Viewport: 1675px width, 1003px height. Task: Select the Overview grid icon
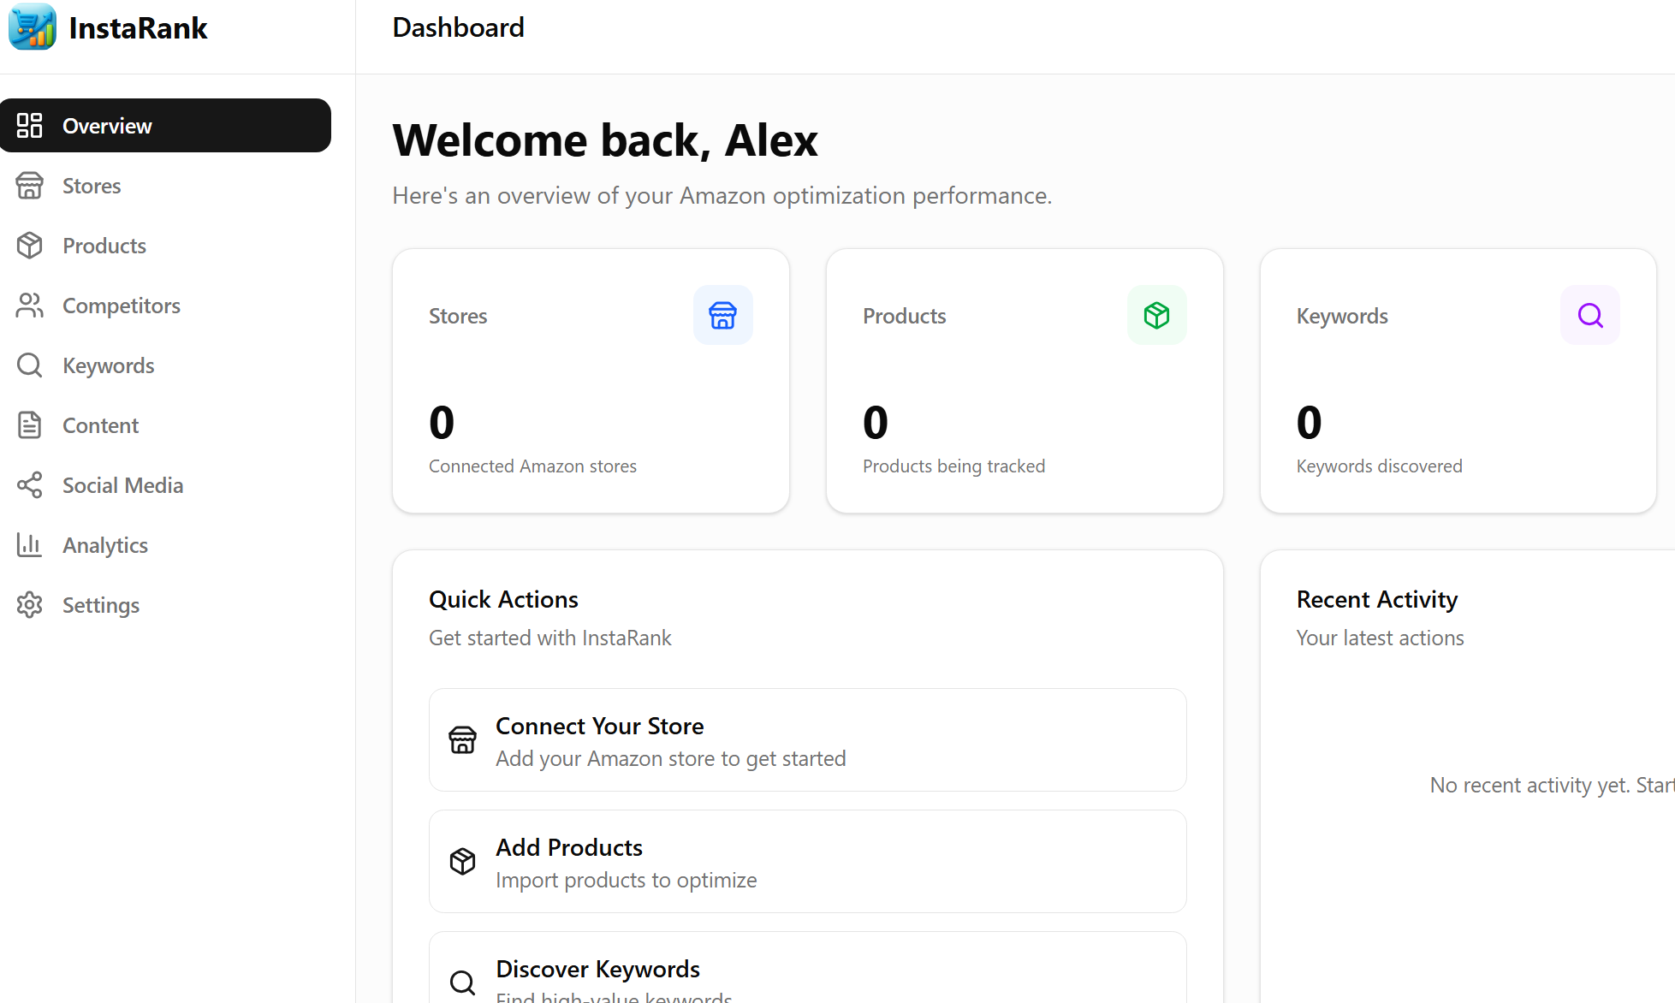coord(30,125)
